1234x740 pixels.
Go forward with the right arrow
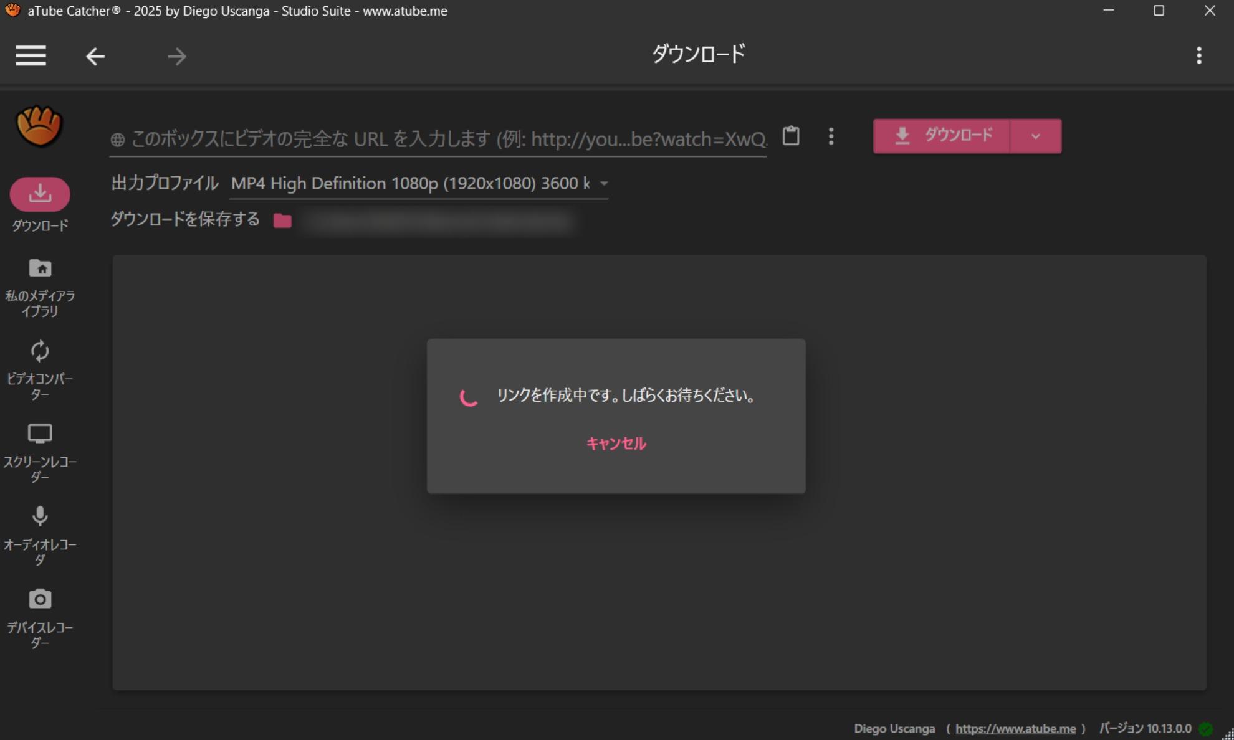click(x=177, y=56)
